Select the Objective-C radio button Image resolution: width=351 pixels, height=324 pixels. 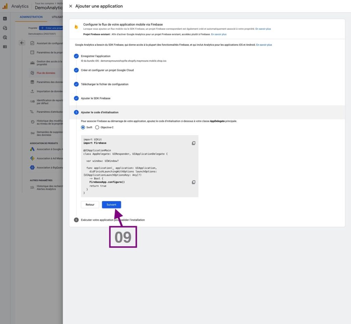click(x=97, y=127)
